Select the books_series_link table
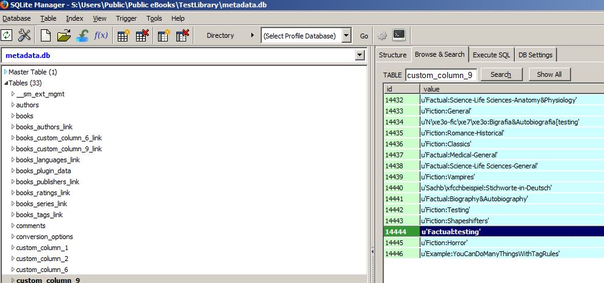The width and height of the screenshot is (604, 283). click(x=41, y=204)
